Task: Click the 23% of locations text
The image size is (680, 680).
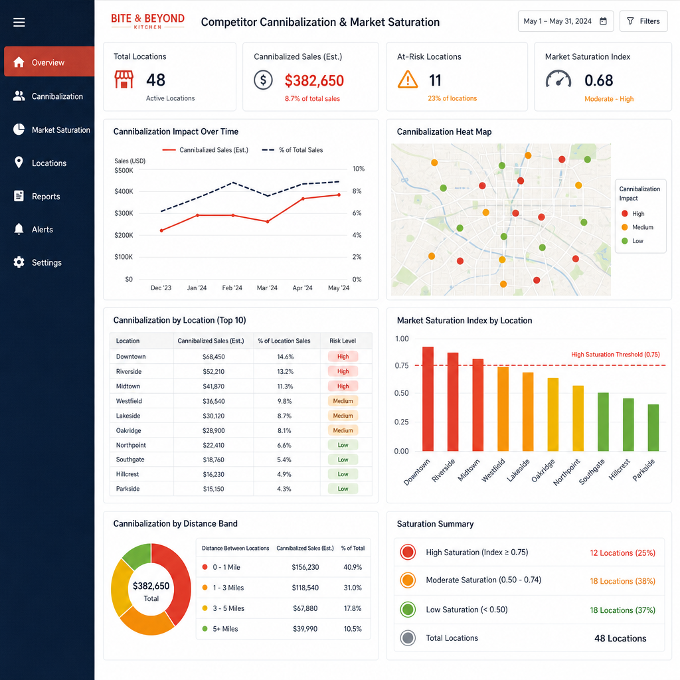Action: (x=452, y=98)
